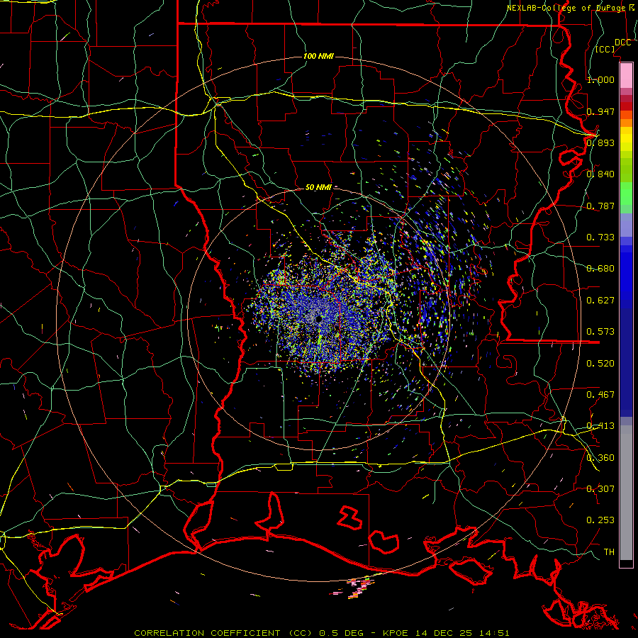The image size is (638, 638).
Task: Pick the pink segment of the color bar
Action: click(626, 76)
